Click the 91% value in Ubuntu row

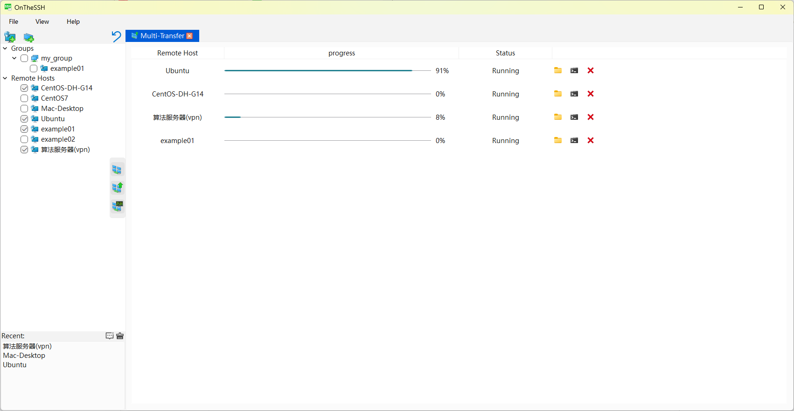pyautogui.click(x=442, y=71)
